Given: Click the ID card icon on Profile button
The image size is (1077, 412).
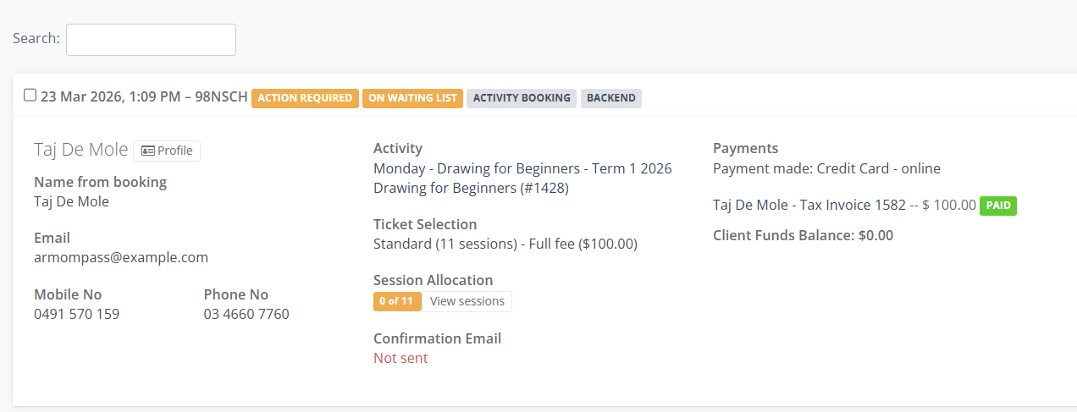Looking at the screenshot, I should (148, 151).
